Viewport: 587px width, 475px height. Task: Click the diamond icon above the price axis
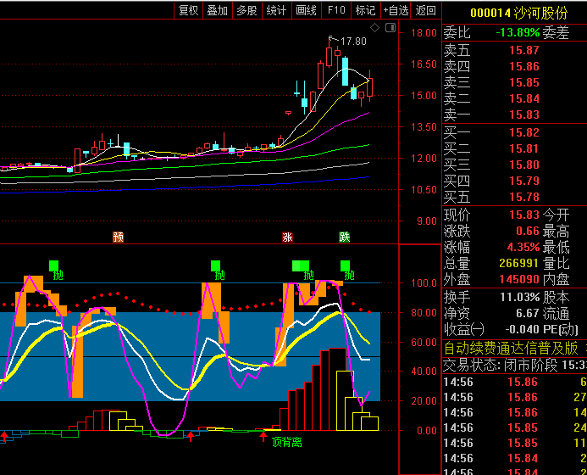[x=376, y=28]
